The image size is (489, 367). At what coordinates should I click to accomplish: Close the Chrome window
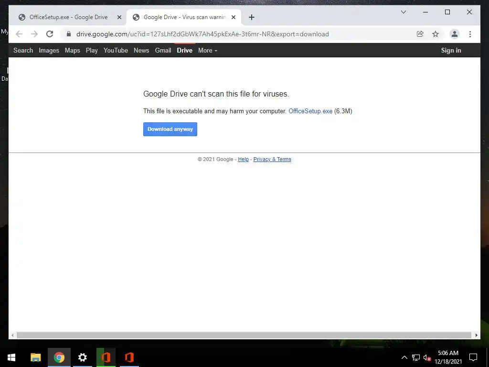point(469,12)
